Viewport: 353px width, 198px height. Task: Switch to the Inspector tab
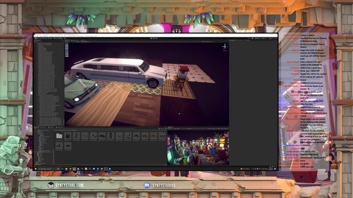tap(233, 40)
